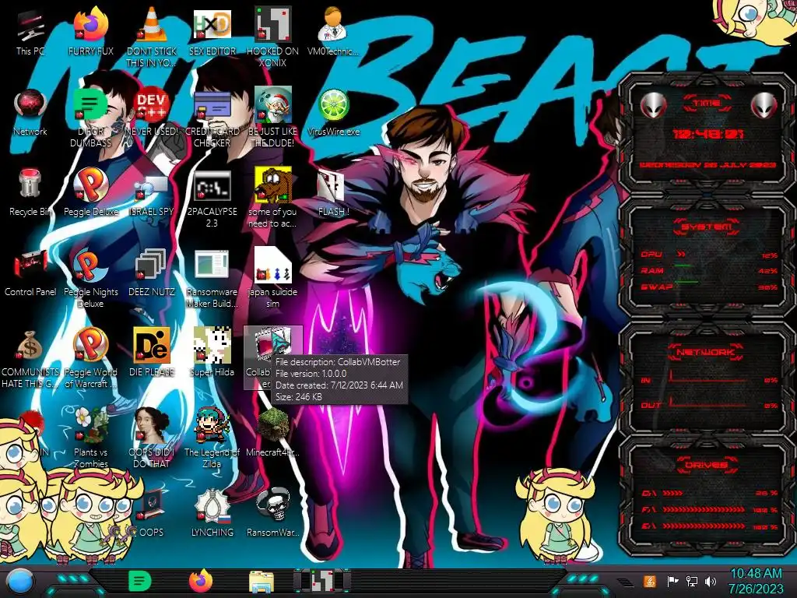This screenshot has height=598, width=797.
Task: Launch Firefox from the taskbar
Action: pyautogui.click(x=201, y=581)
